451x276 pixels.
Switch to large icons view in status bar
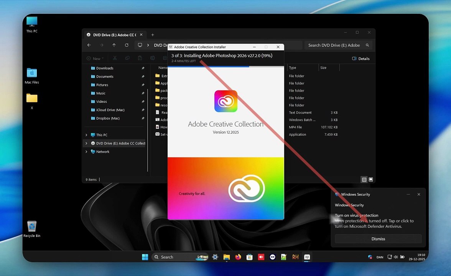(371, 180)
